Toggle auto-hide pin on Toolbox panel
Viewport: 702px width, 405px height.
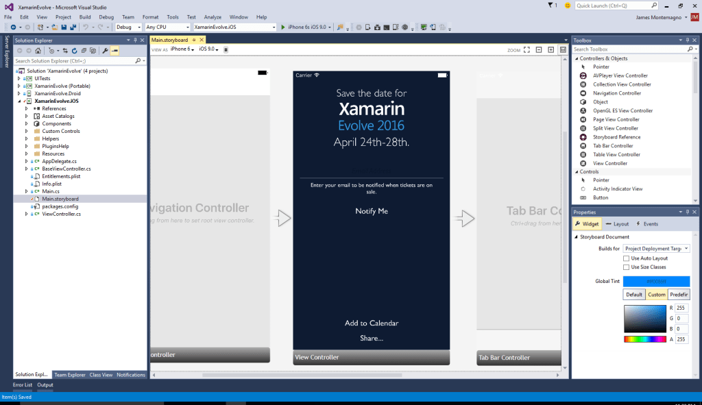[x=687, y=40]
